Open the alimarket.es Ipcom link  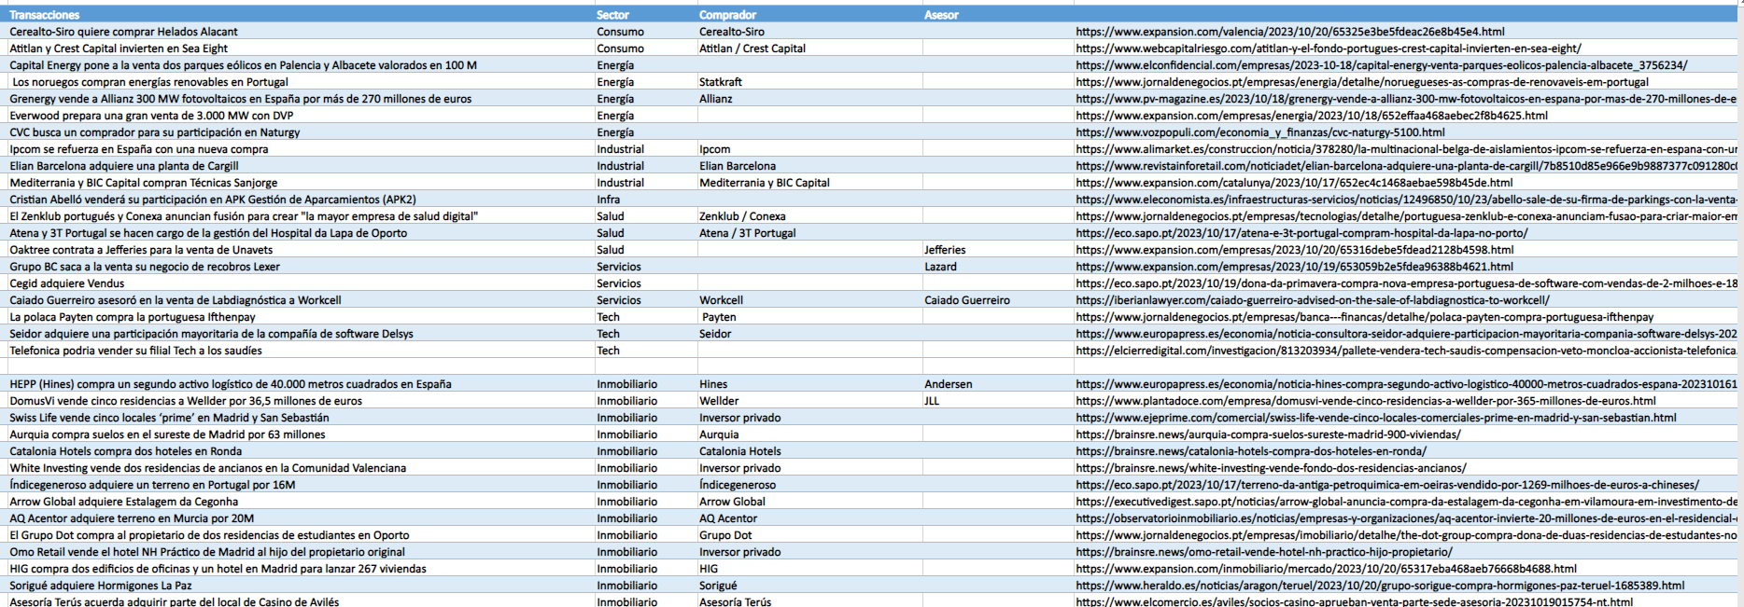click(1406, 149)
